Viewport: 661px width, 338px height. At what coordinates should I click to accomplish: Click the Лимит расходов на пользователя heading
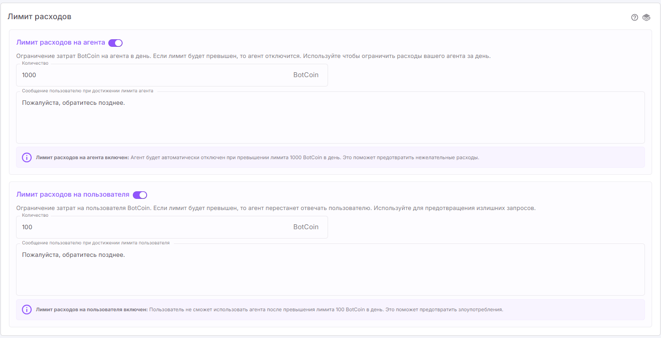[73, 195]
